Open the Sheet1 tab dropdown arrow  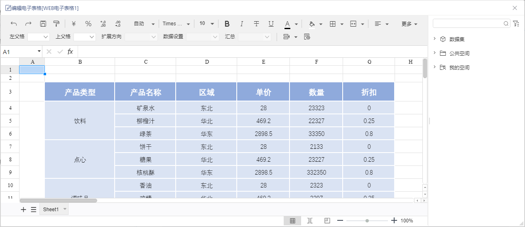click(64, 210)
